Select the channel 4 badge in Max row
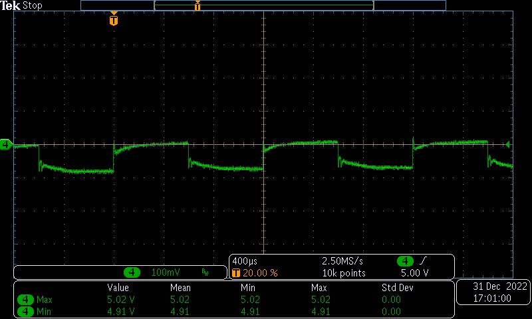 [26, 300]
